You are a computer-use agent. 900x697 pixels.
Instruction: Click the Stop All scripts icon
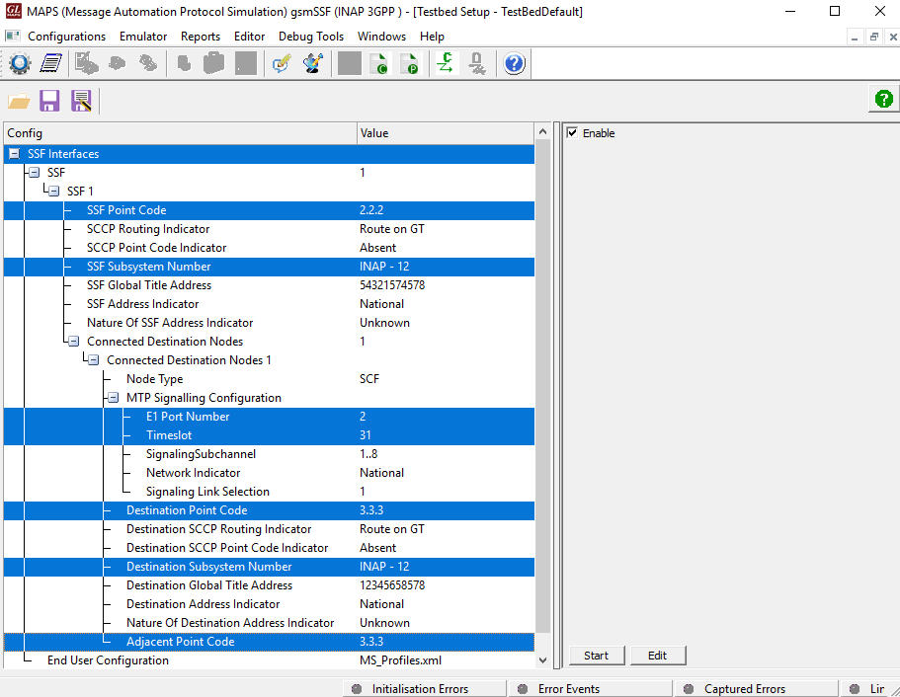349,62
